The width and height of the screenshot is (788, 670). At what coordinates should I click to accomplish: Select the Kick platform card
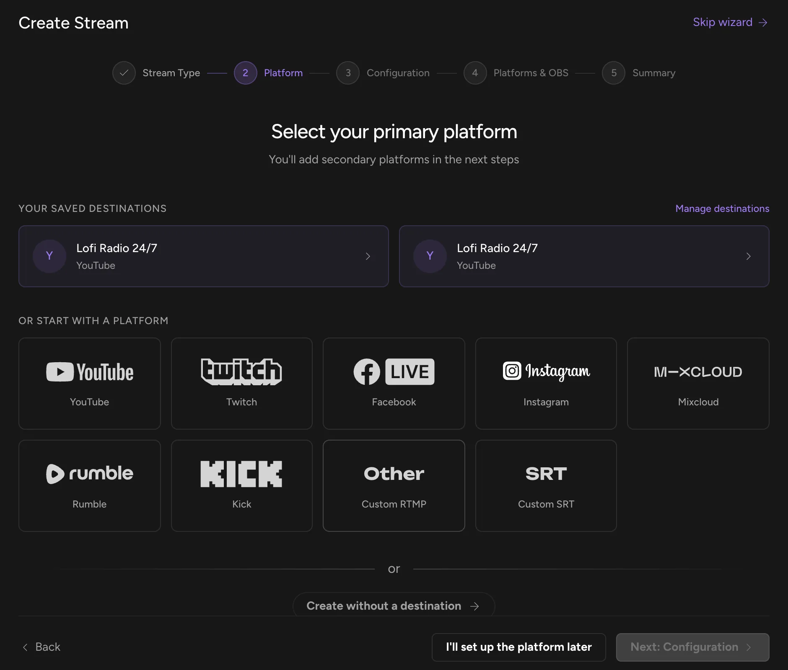coord(242,486)
